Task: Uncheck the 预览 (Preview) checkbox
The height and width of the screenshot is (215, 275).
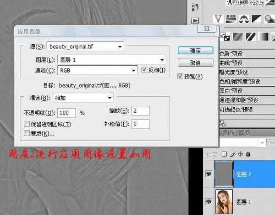Action: (x=180, y=76)
